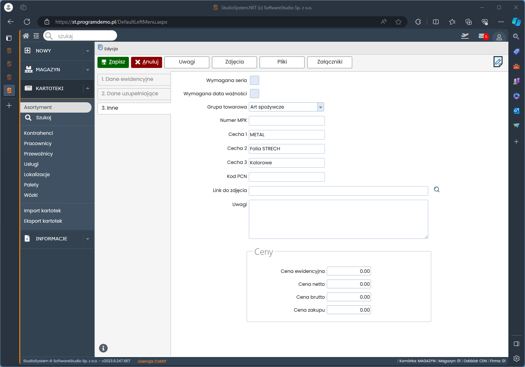Open Import kartotek link

click(42, 210)
